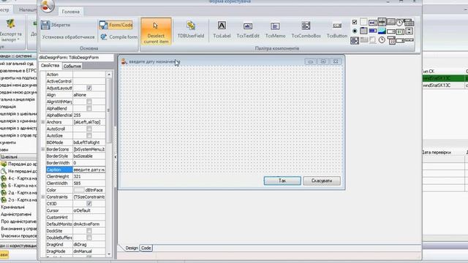The width and height of the screenshot is (468, 263).
Task: Enable the DoubleBuffered property checkbox
Action: click(x=89, y=237)
